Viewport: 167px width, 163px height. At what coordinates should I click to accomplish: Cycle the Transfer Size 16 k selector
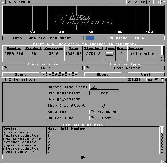[x=42, y=68]
